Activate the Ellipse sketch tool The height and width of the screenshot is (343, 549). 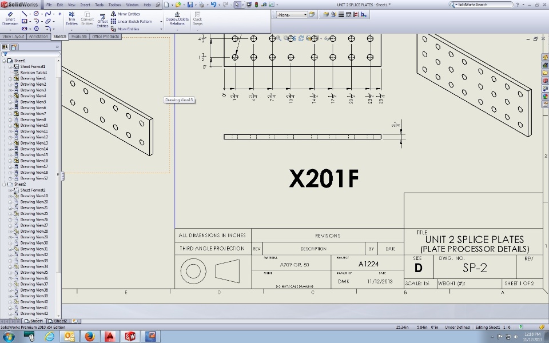48,21
